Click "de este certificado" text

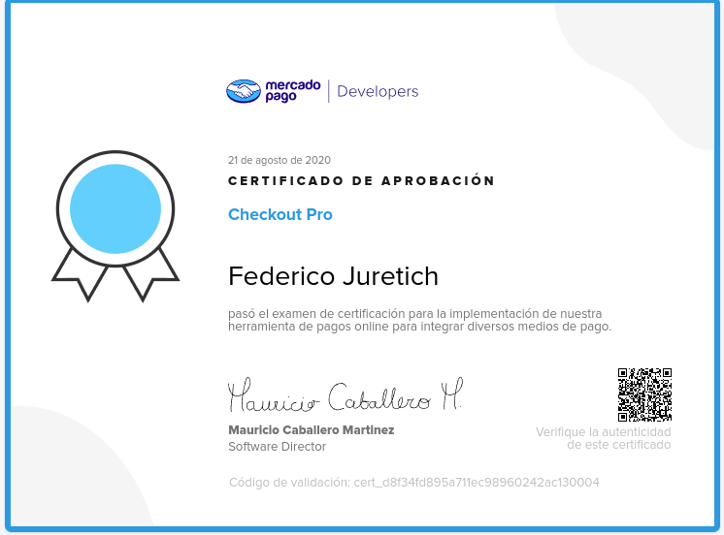point(619,445)
